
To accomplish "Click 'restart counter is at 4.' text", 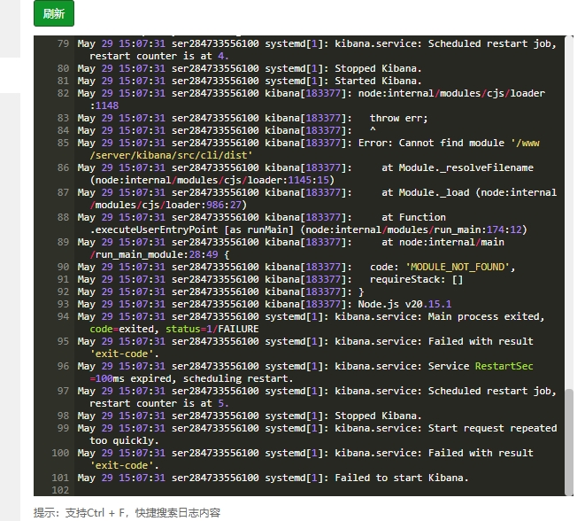I will click(159, 56).
